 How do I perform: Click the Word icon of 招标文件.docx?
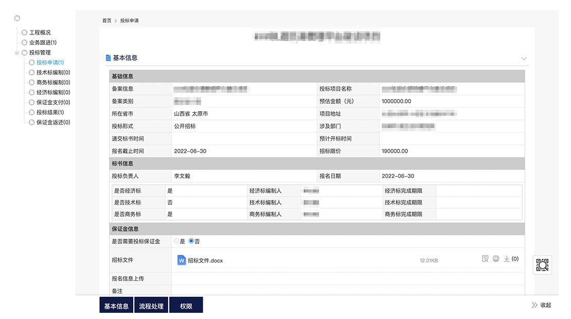pos(182,260)
